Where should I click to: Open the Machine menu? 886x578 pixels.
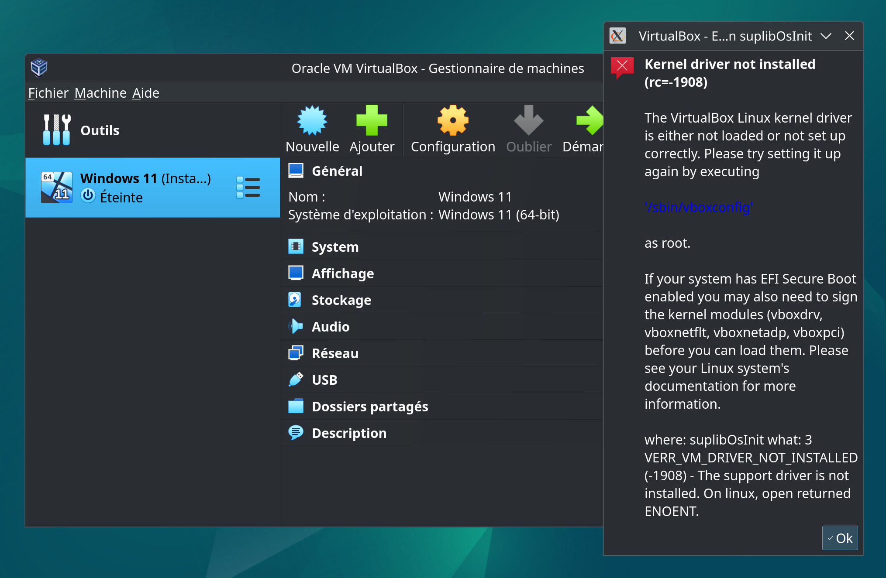pos(100,93)
